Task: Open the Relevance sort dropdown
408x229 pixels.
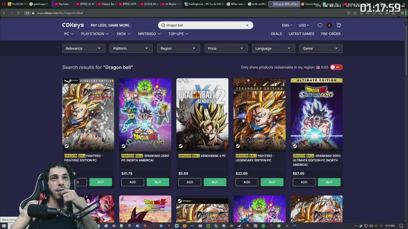Action: [x=84, y=48]
